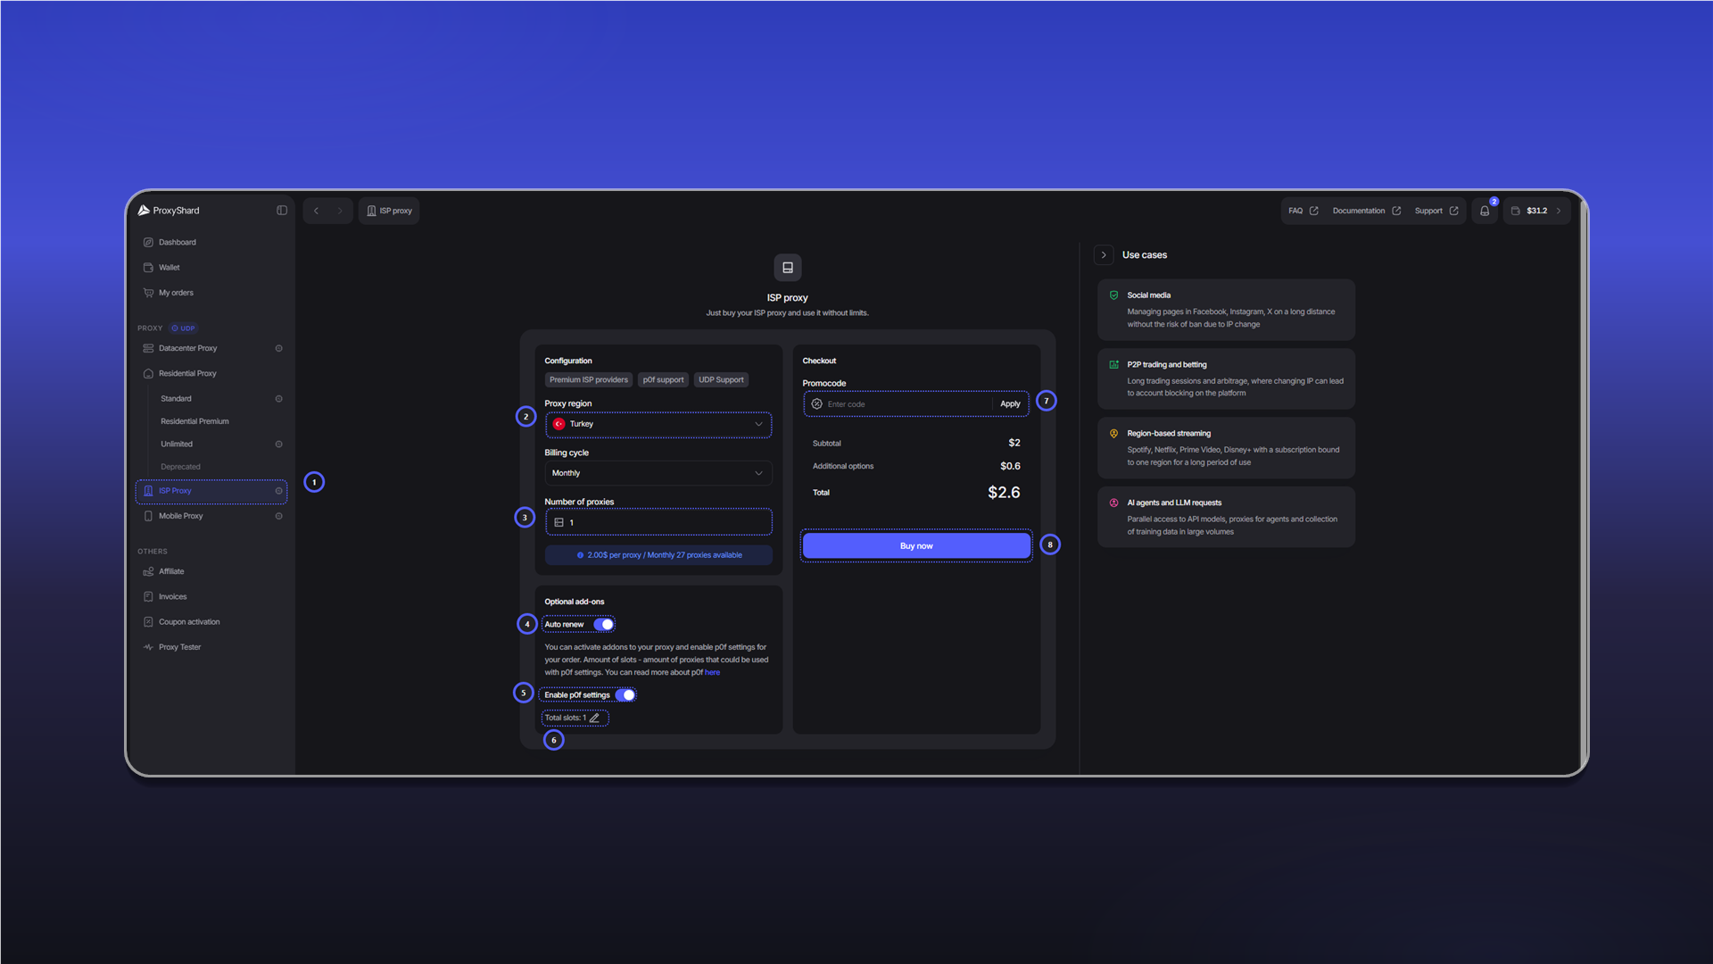Apply the promocode
Viewport: 1713px width, 964px height.
[x=1010, y=404]
